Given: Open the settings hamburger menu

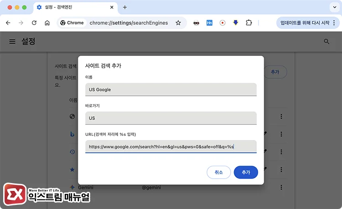Looking at the screenshot, I should 12,41.
